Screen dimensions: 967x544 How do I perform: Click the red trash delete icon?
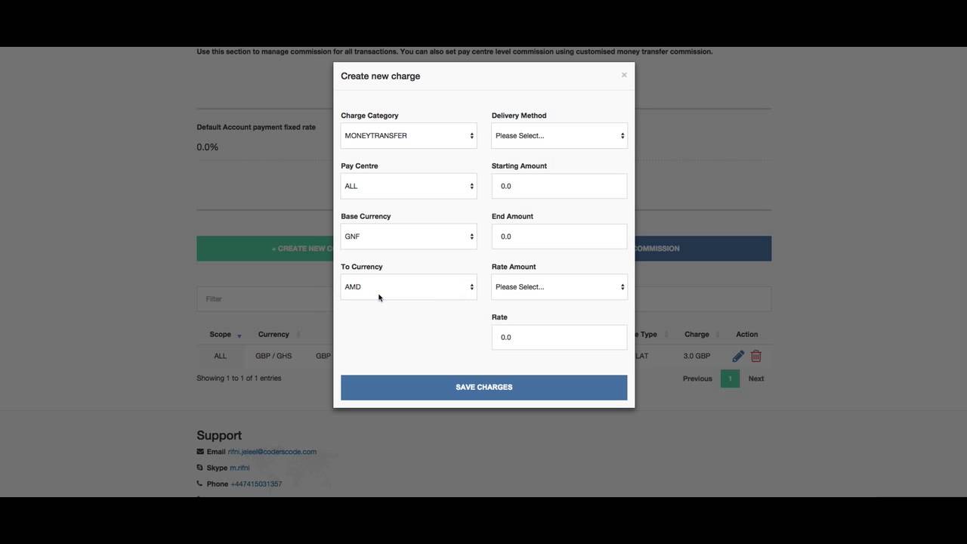[756, 356]
